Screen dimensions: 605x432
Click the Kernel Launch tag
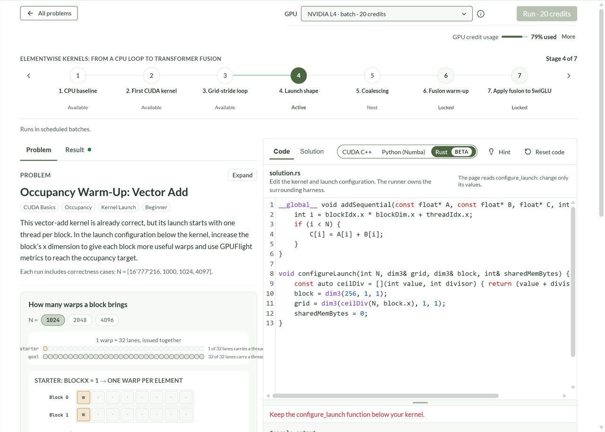click(119, 207)
